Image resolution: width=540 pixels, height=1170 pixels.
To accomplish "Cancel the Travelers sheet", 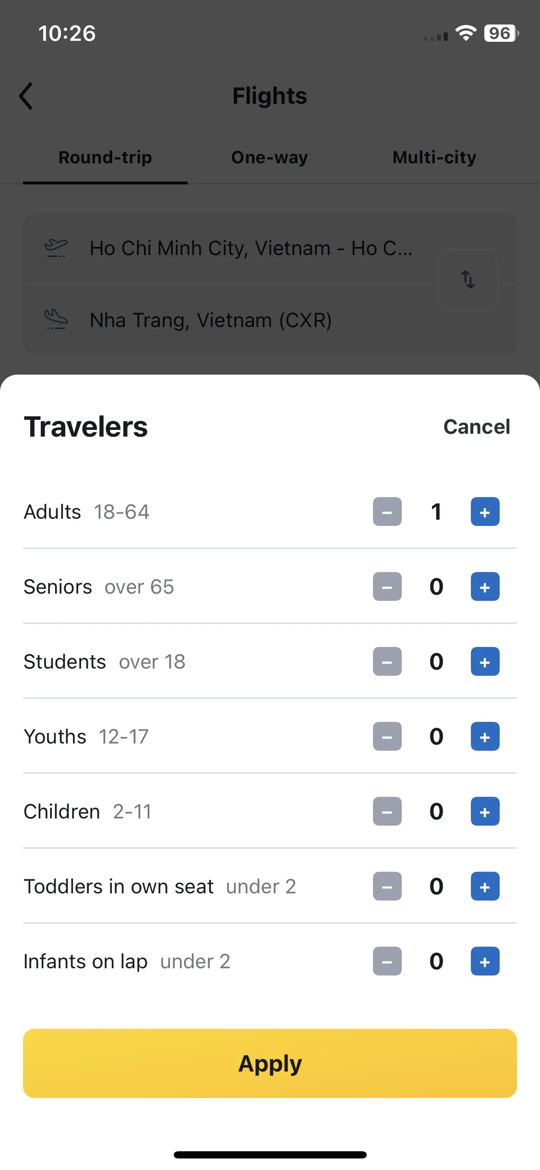I will coord(477,427).
